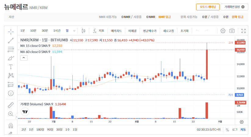Toggle the magnet mode tool
The width and height of the screenshot is (251, 137).
(x=11, y=126)
